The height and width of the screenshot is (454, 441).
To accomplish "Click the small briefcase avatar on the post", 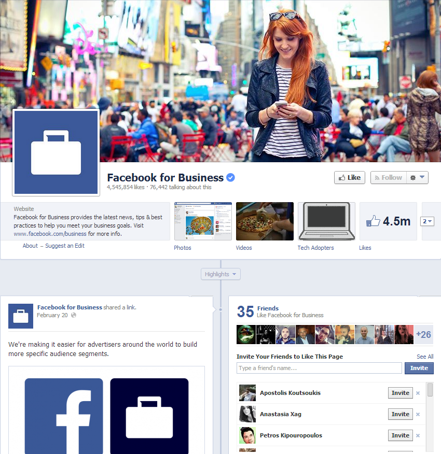I will pyautogui.click(x=21, y=316).
